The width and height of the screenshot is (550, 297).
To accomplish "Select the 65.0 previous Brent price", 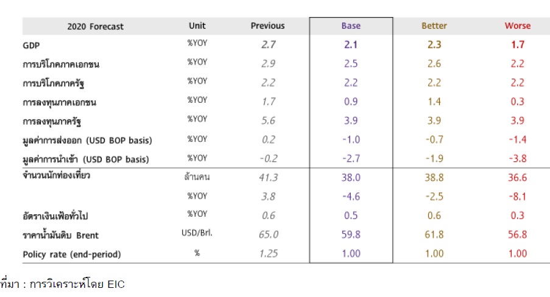I will tap(268, 234).
